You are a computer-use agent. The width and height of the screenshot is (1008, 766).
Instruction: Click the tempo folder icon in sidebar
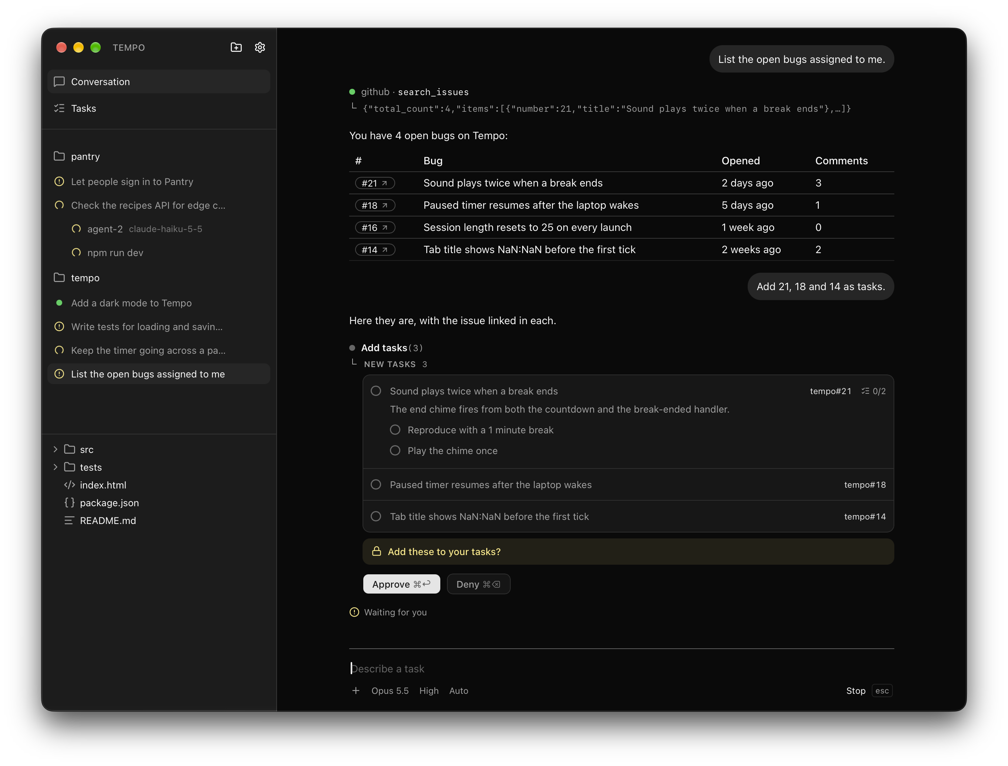[x=59, y=277]
